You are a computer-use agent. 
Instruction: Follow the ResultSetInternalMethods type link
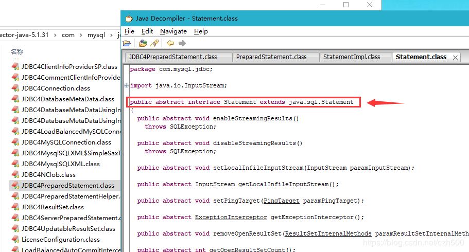pyautogui.click(x=328, y=234)
